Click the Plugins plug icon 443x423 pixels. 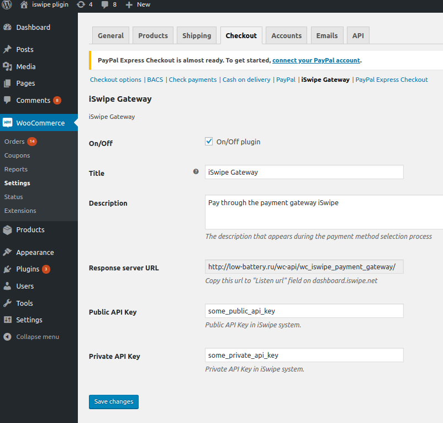point(7,269)
